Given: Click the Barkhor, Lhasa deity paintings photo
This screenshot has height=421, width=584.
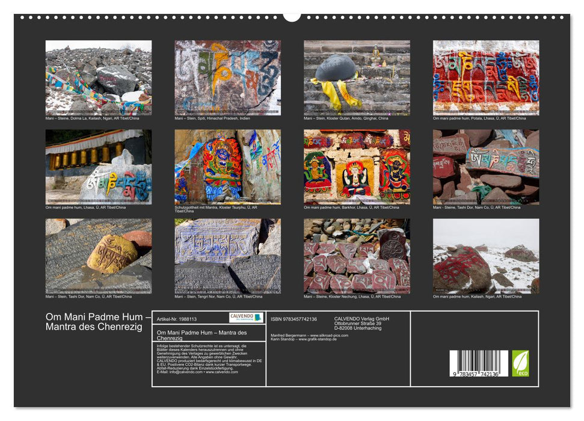Looking at the screenshot, I should (x=357, y=167).
